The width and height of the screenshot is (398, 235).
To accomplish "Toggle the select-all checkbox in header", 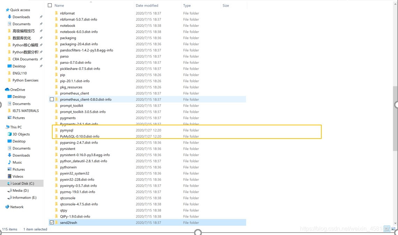I will pos(50,5).
